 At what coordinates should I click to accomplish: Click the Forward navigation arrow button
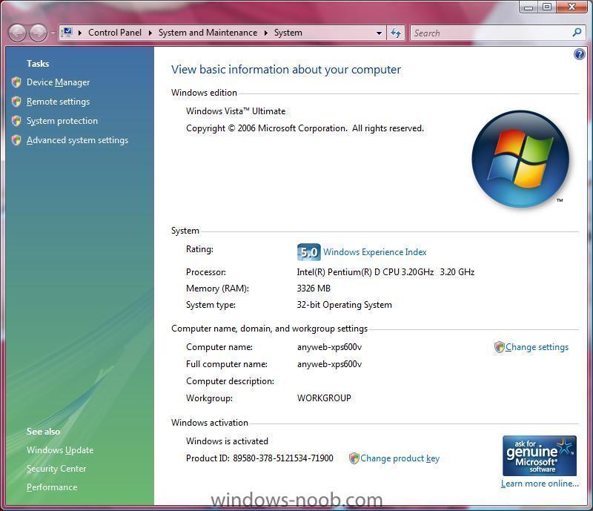coord(39,33)
